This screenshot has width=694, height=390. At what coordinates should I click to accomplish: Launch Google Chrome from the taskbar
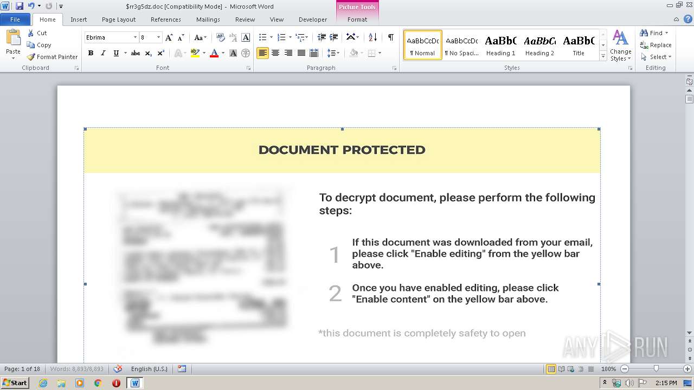point(98,383)
